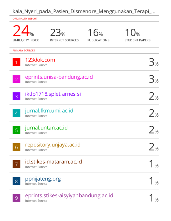Click the red number 1 source badge
The height and width of the screenshot is (221, 171).
16,62
